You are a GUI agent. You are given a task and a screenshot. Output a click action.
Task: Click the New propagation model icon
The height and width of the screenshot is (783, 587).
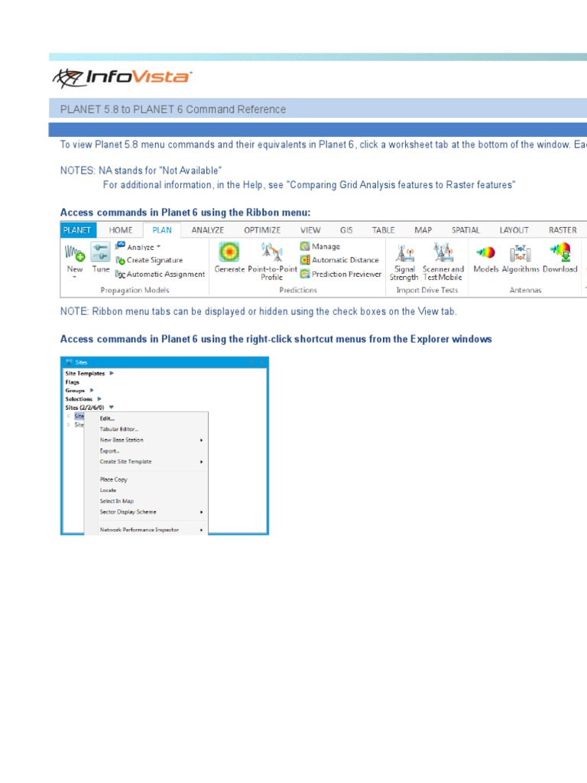click(x=75, y=252)
